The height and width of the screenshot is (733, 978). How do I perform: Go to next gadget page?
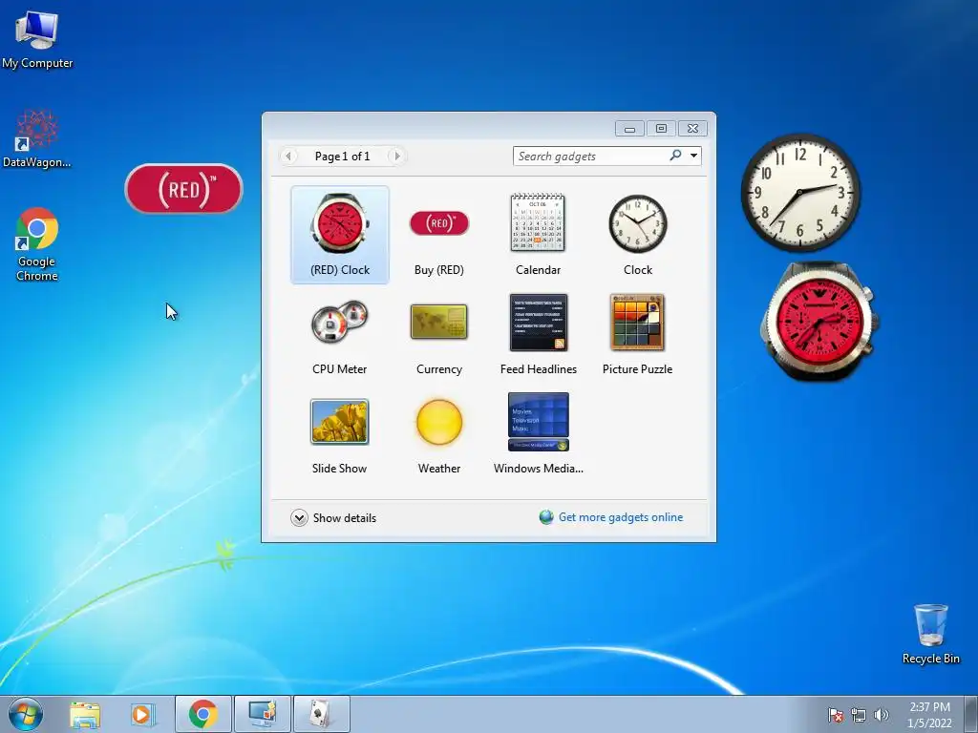pos(396,156)
